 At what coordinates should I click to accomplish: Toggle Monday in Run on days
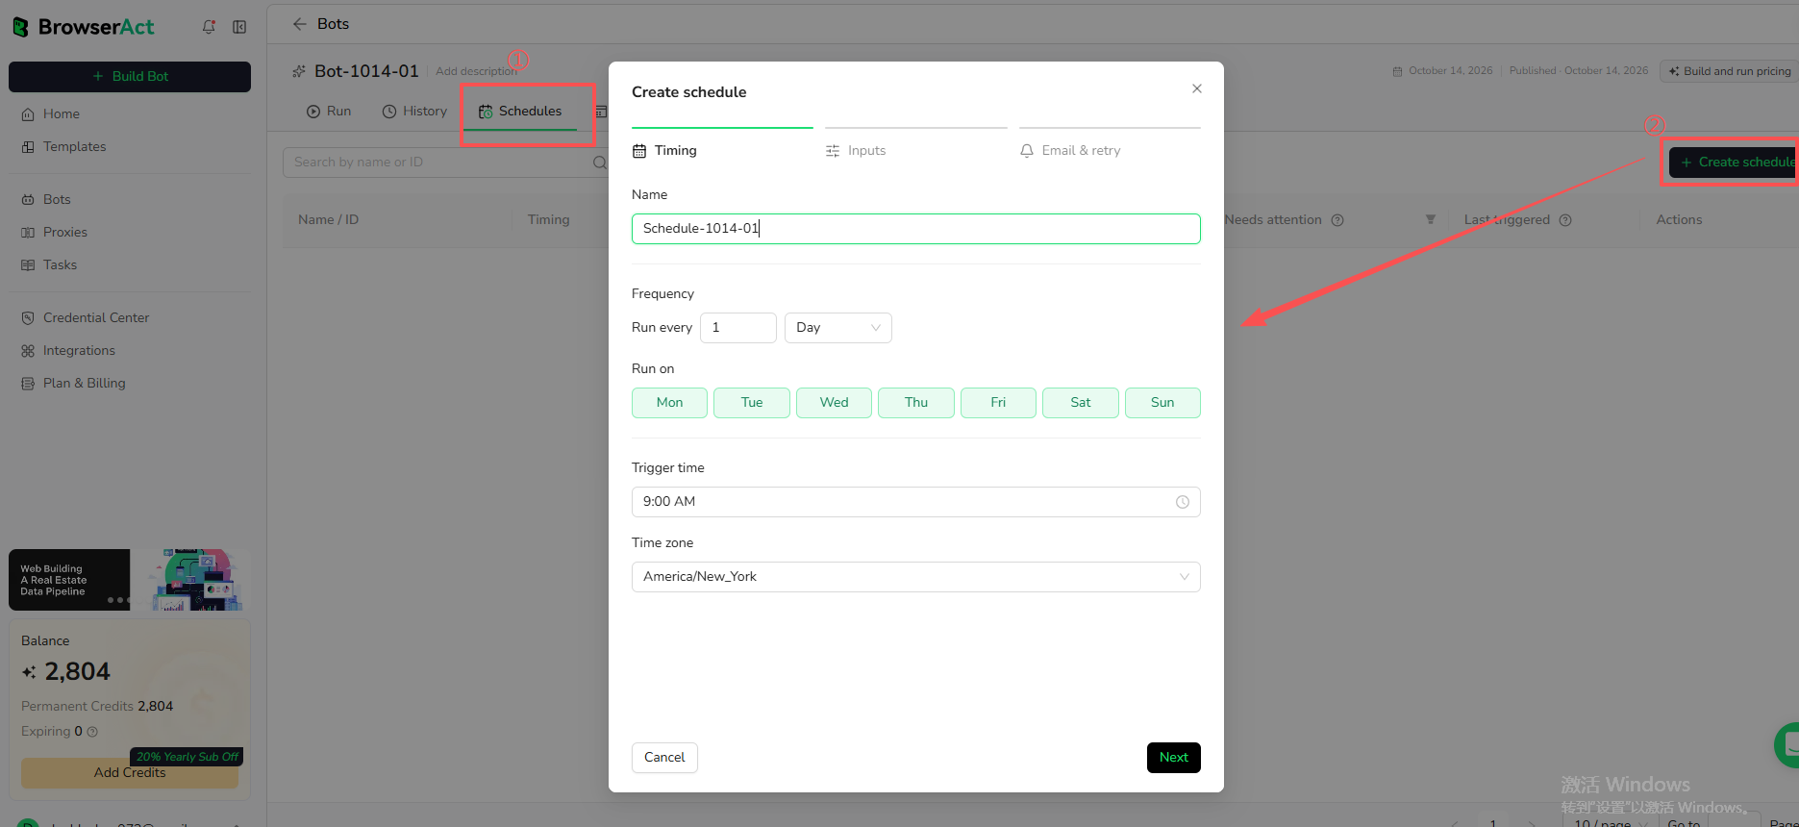coord(669,403)
